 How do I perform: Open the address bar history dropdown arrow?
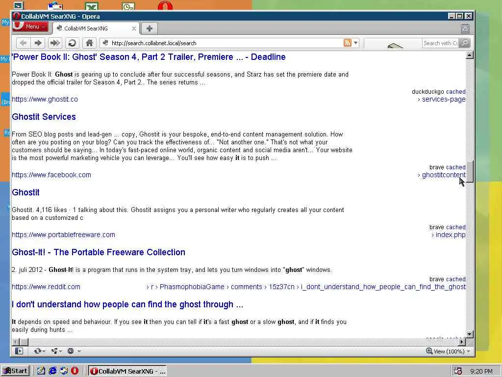pyautogui.click(x=355, y=43)
